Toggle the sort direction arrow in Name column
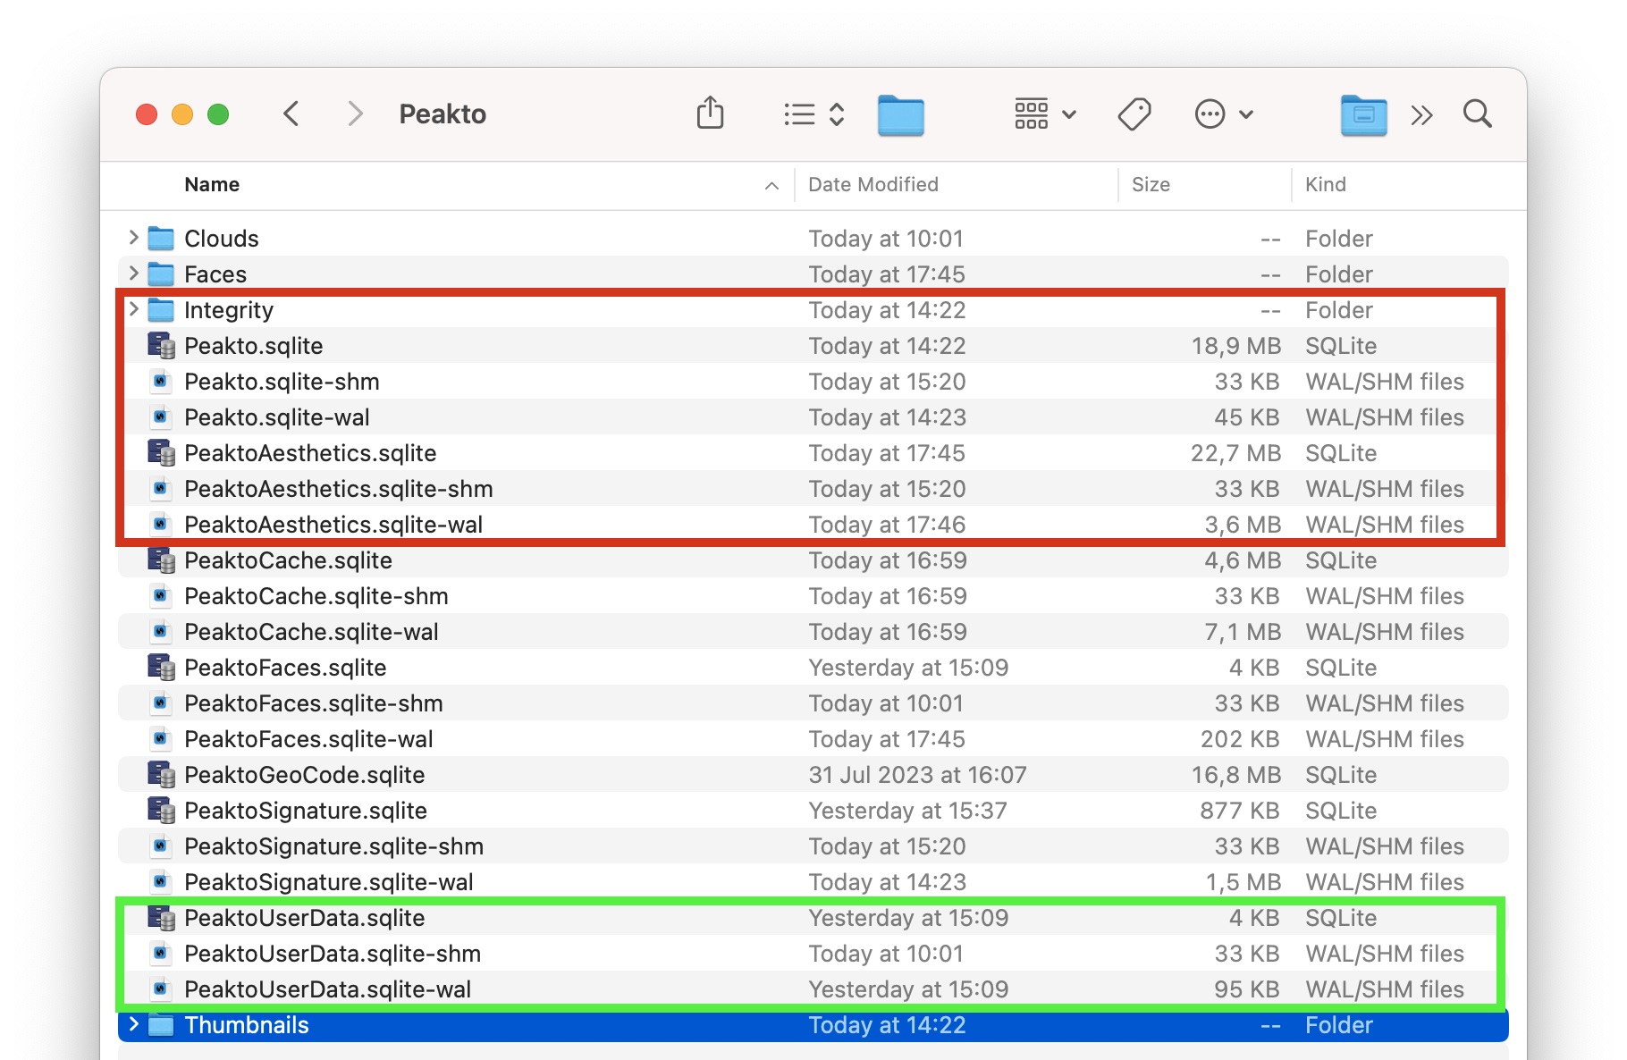Image resolution: width=1627 pixels, height=1060 pixels. click(x=771, y=186)
